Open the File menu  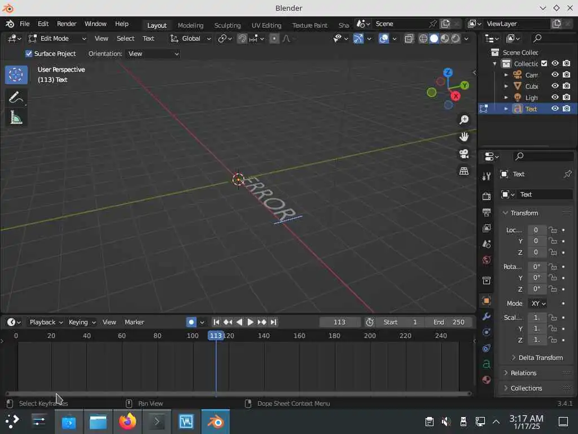point(25,24)
